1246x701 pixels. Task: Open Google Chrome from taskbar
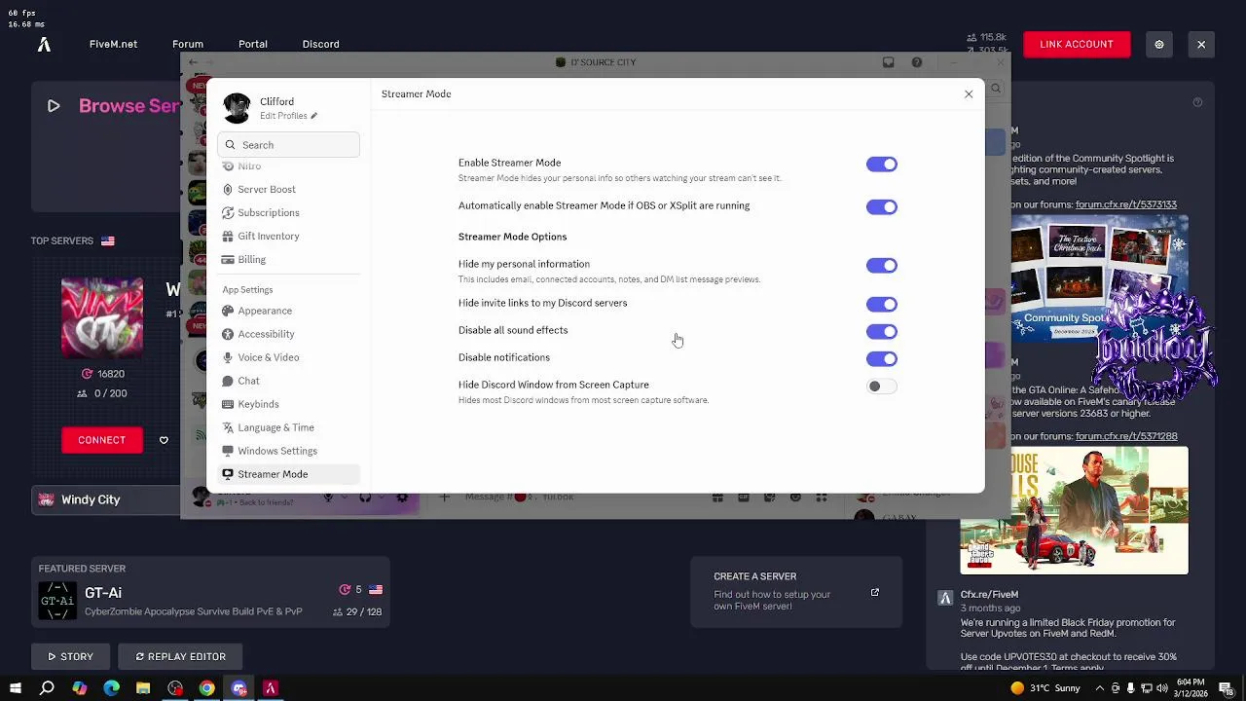click(x=206, y=688)
